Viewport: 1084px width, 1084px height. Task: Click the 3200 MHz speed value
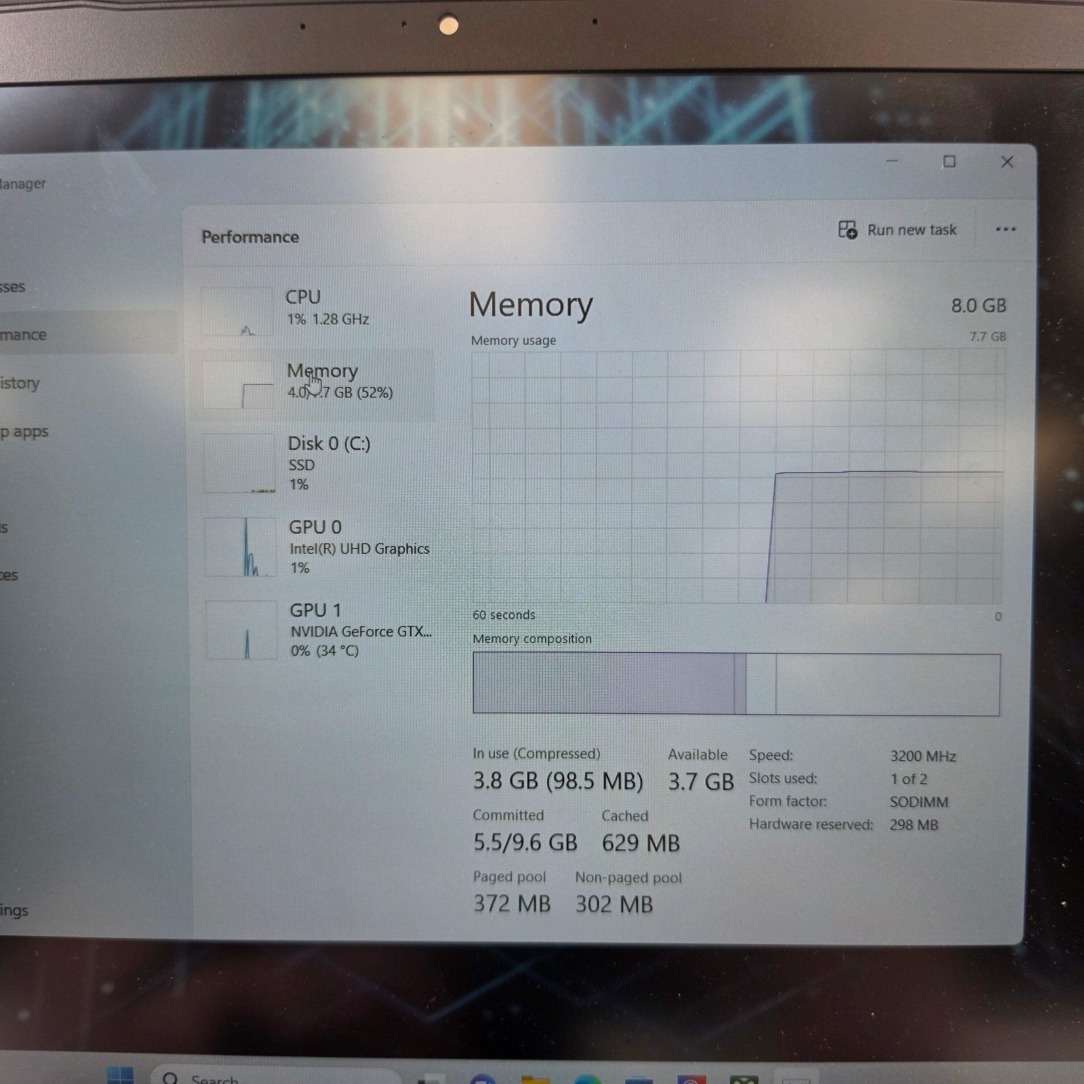pyautogui.click(x=923, y=757)
